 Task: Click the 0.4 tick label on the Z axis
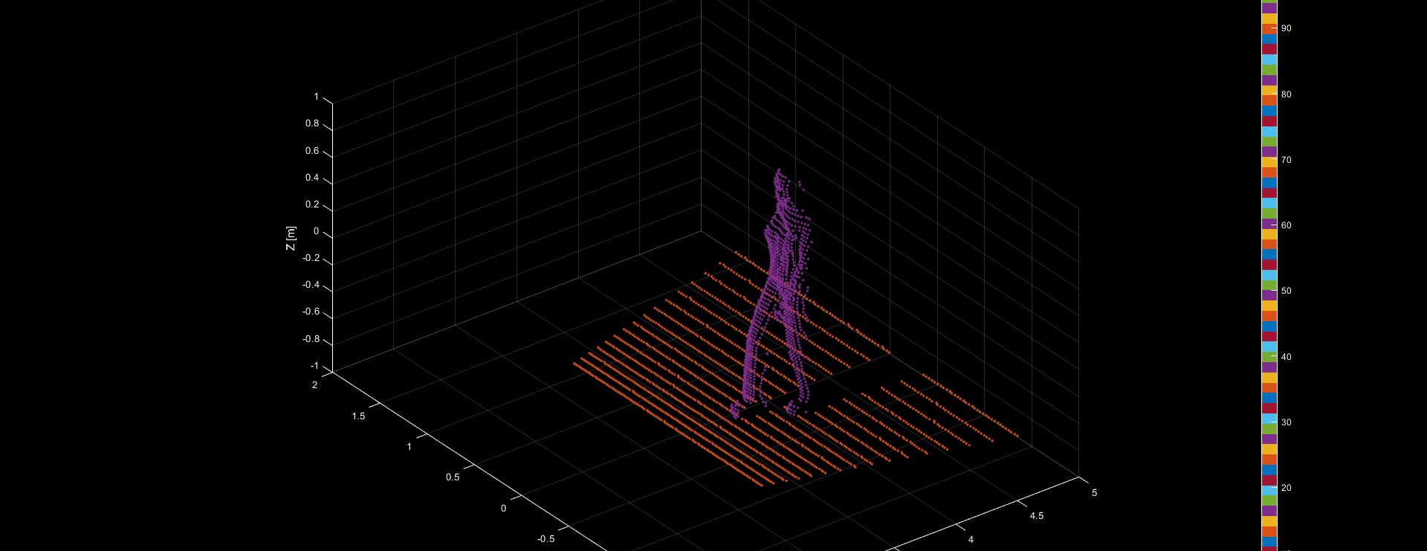tap(312, 178)
